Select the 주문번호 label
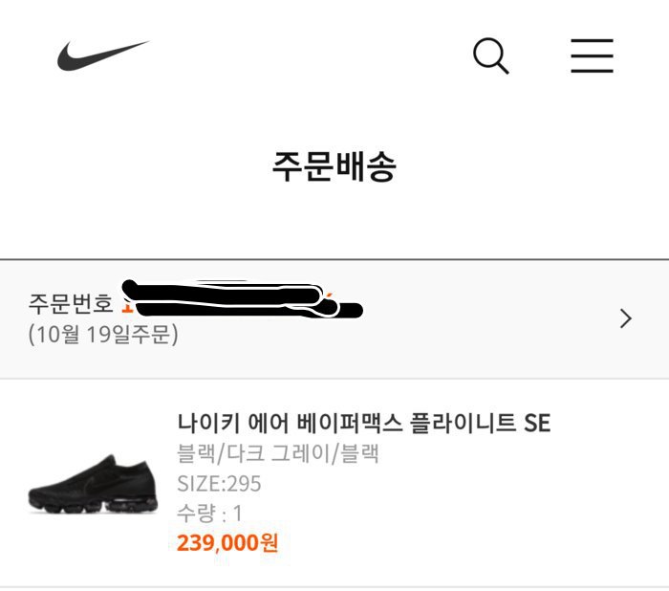 pos(70,304)
